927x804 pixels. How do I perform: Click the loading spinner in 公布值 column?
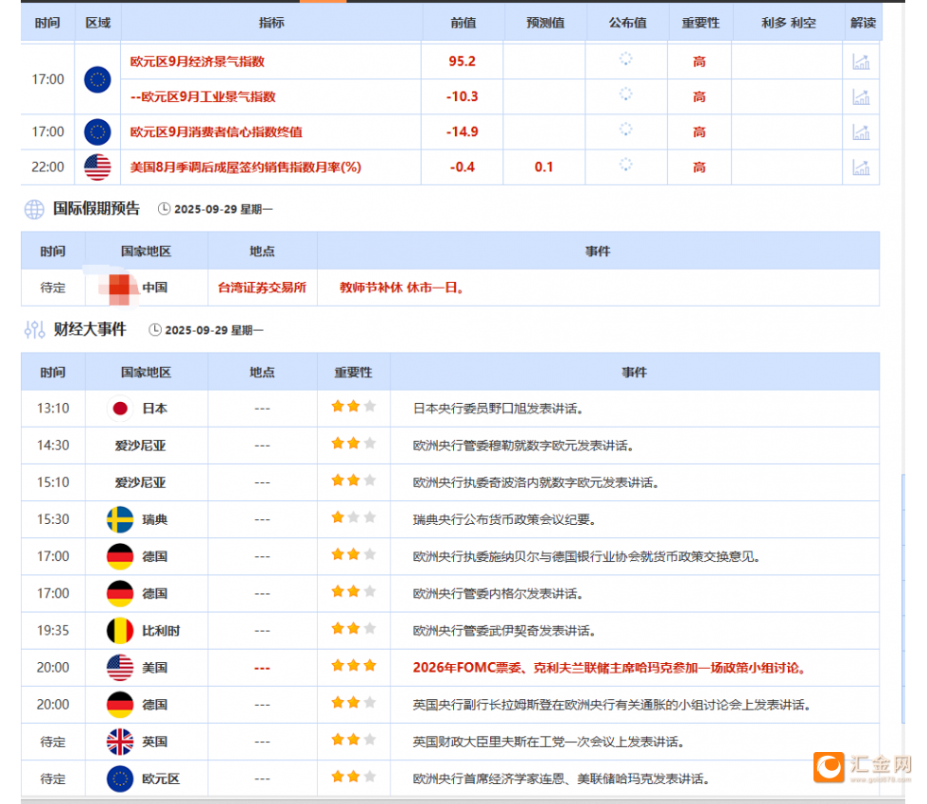coord(625,59)
